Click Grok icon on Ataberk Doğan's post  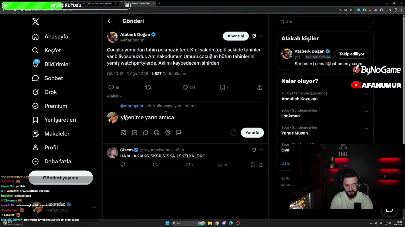point(254,36)
